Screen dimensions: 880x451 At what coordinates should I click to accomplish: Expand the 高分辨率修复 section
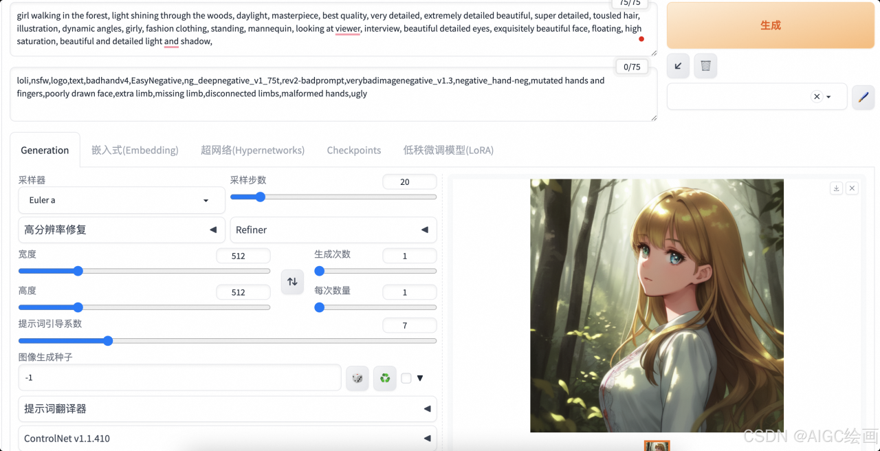coord(122,230)
